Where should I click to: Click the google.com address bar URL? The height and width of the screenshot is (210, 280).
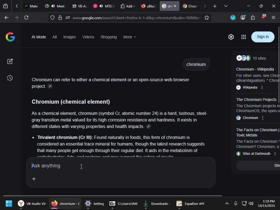coord(137,18)
